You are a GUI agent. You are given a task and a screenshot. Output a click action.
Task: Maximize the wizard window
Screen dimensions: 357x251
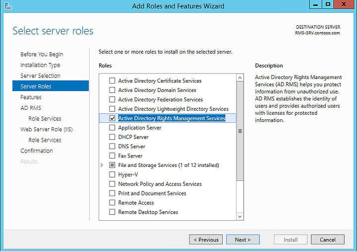[328, 4]
